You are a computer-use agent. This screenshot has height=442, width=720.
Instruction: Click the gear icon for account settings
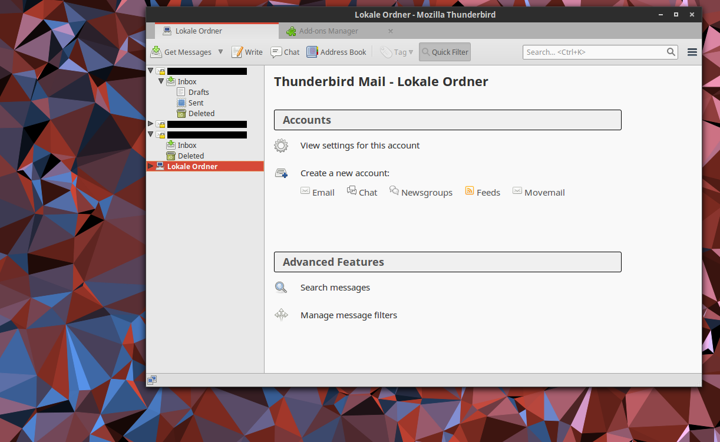pos(281,146)
